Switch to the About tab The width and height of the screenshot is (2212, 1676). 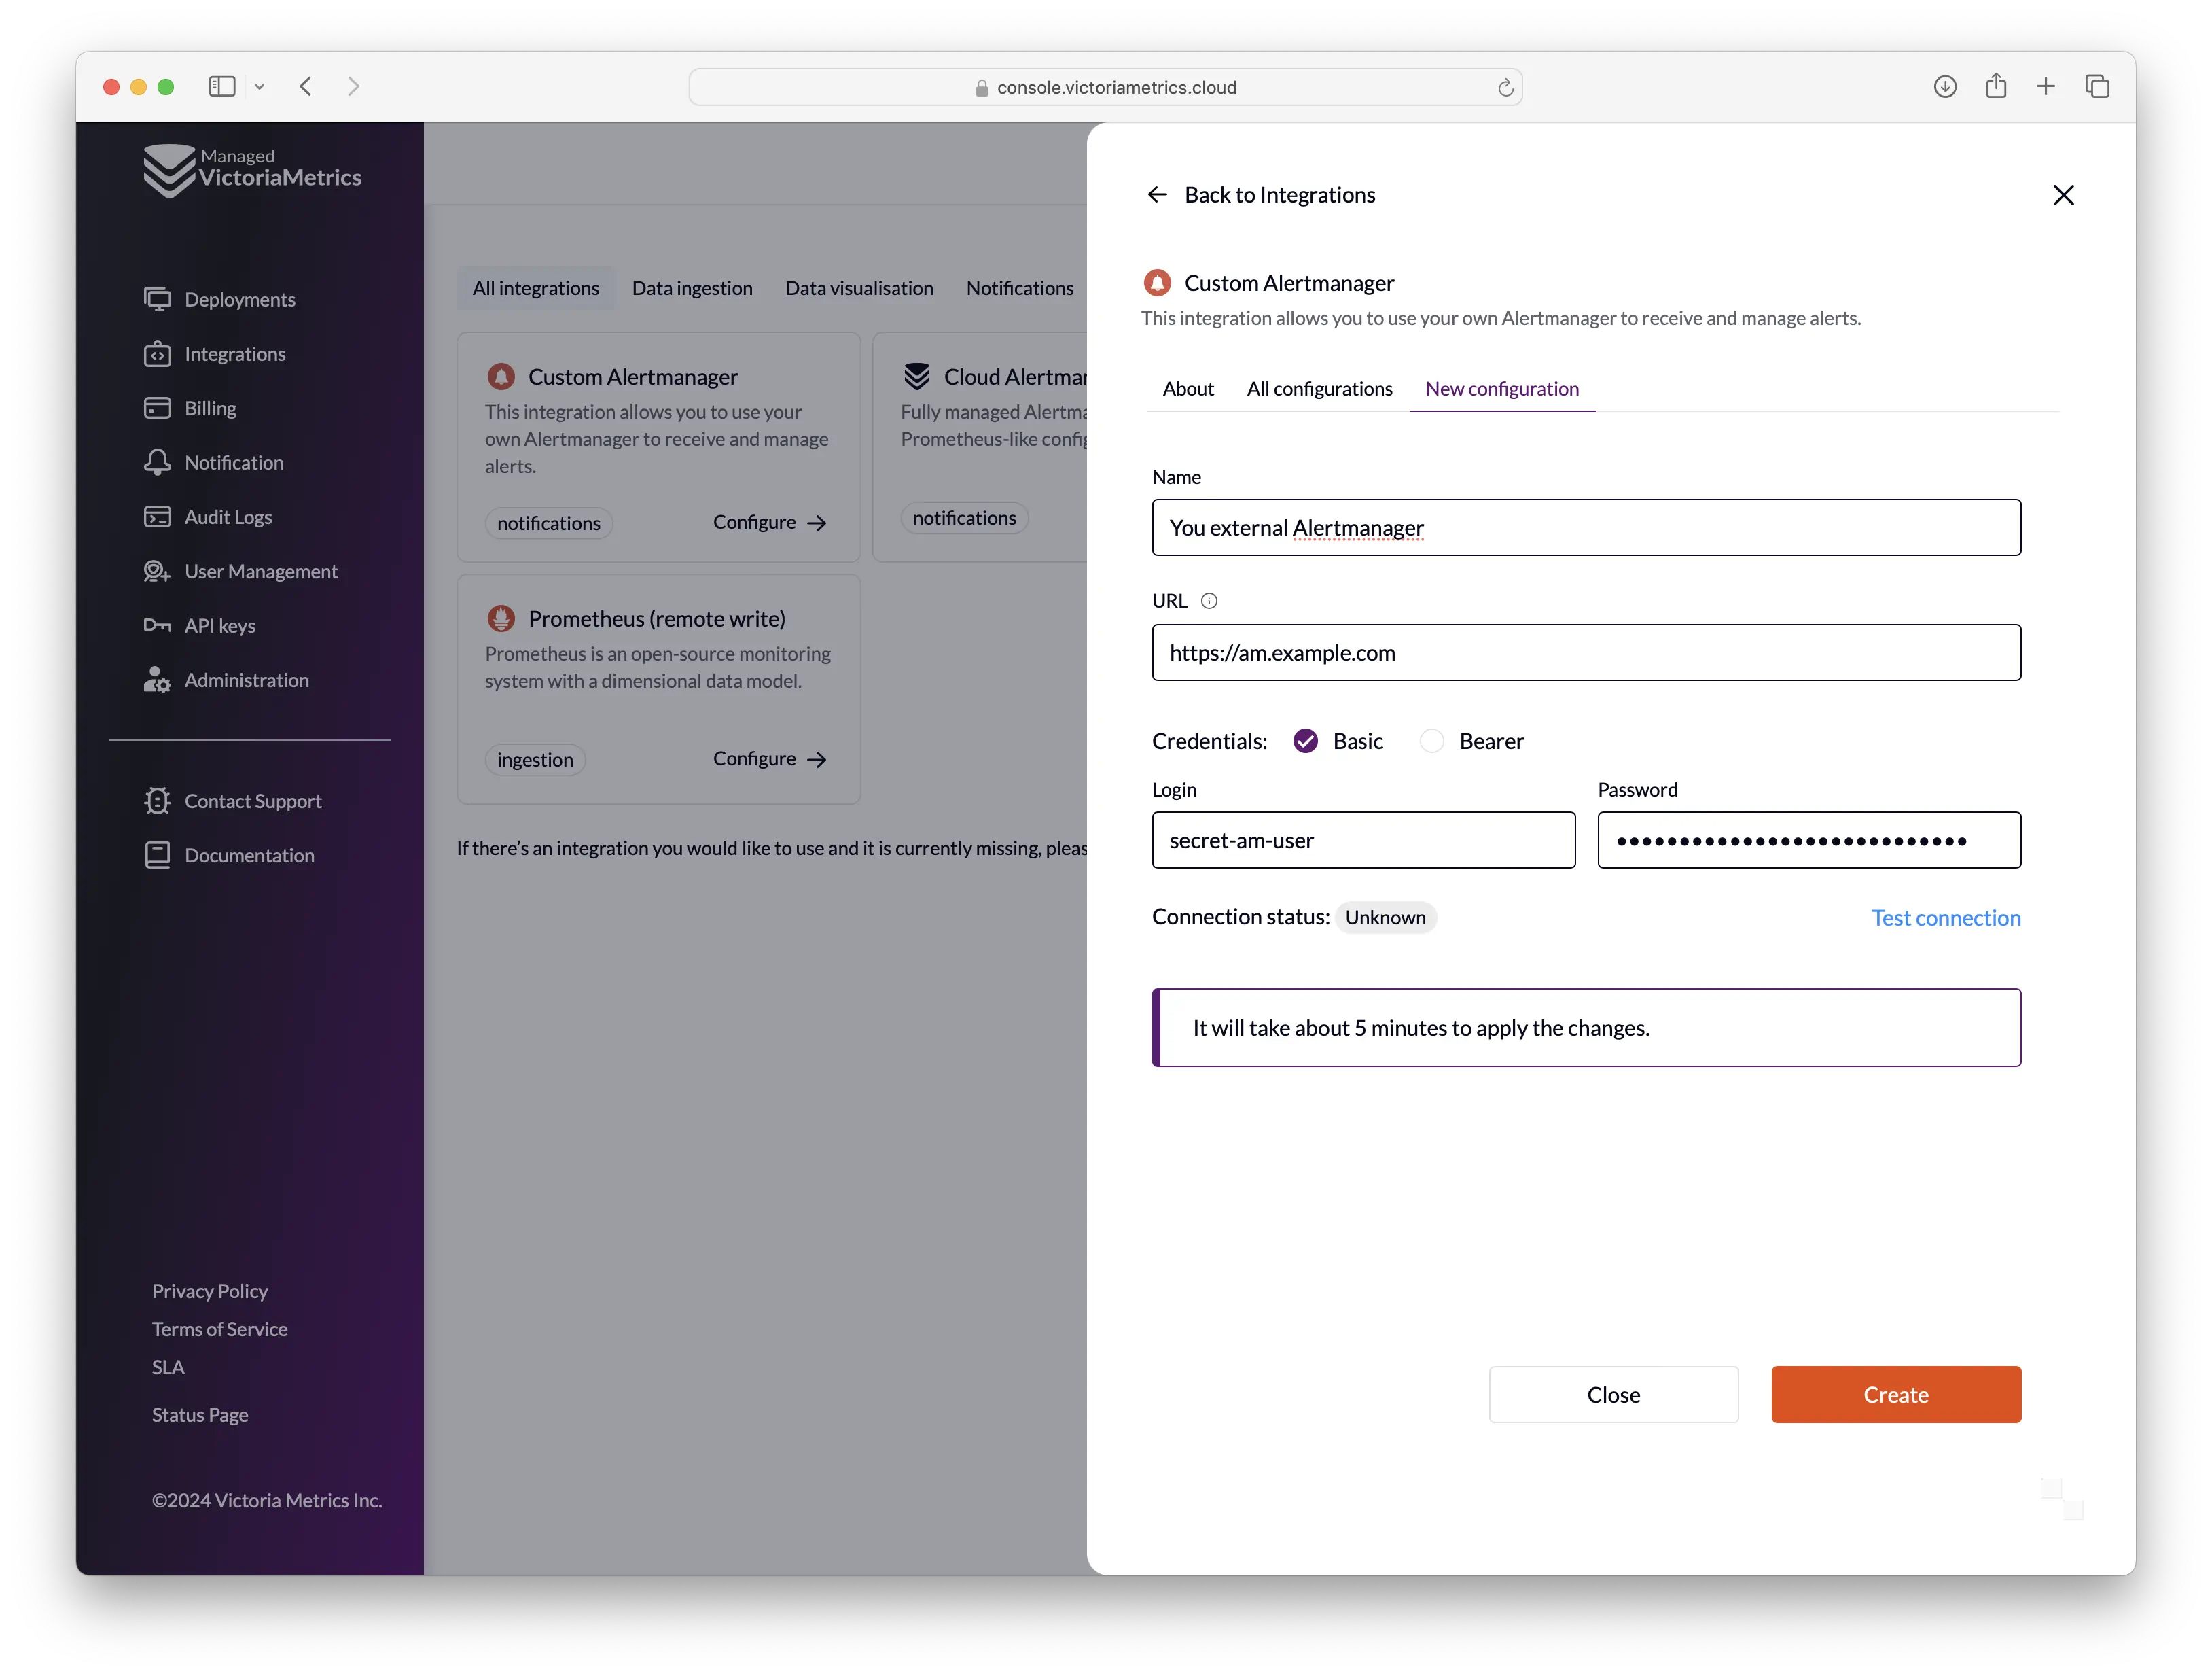[1188, 387]
